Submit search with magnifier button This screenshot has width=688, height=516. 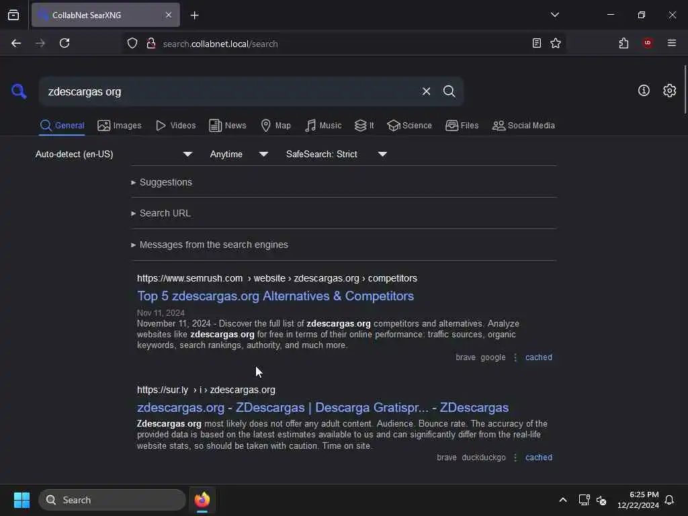click(449, 91)
